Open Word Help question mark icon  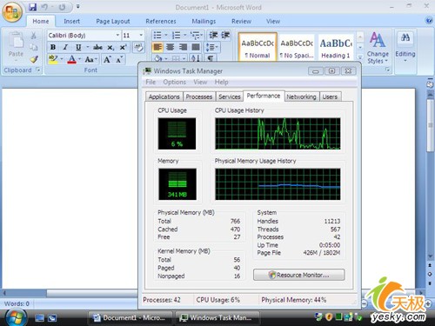click(x=428, y=20)
